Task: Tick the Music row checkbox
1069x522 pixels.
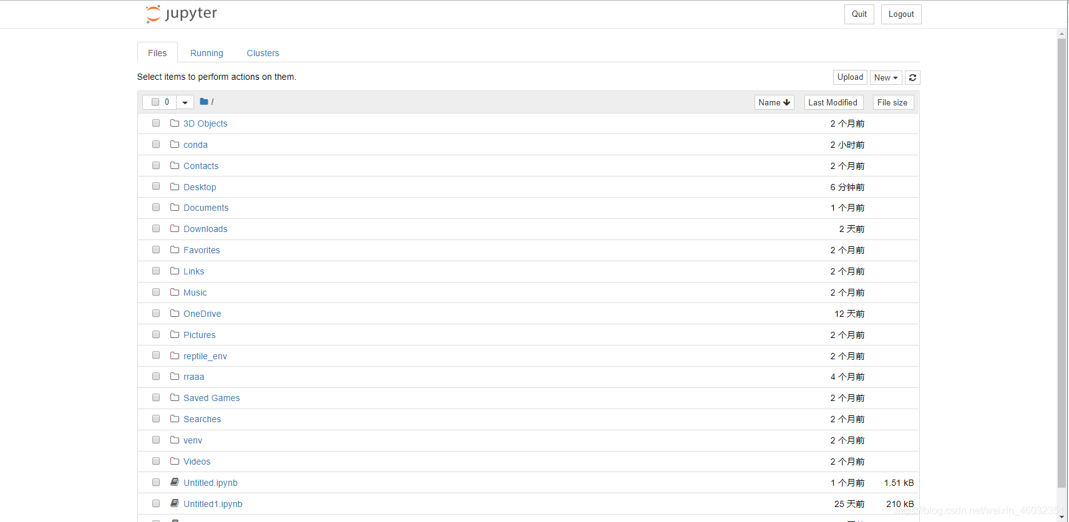Action: pyautogui.click(x=156, y=292)
